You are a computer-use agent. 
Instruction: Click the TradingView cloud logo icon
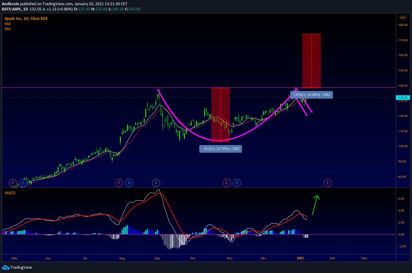[x=5, y=268]
